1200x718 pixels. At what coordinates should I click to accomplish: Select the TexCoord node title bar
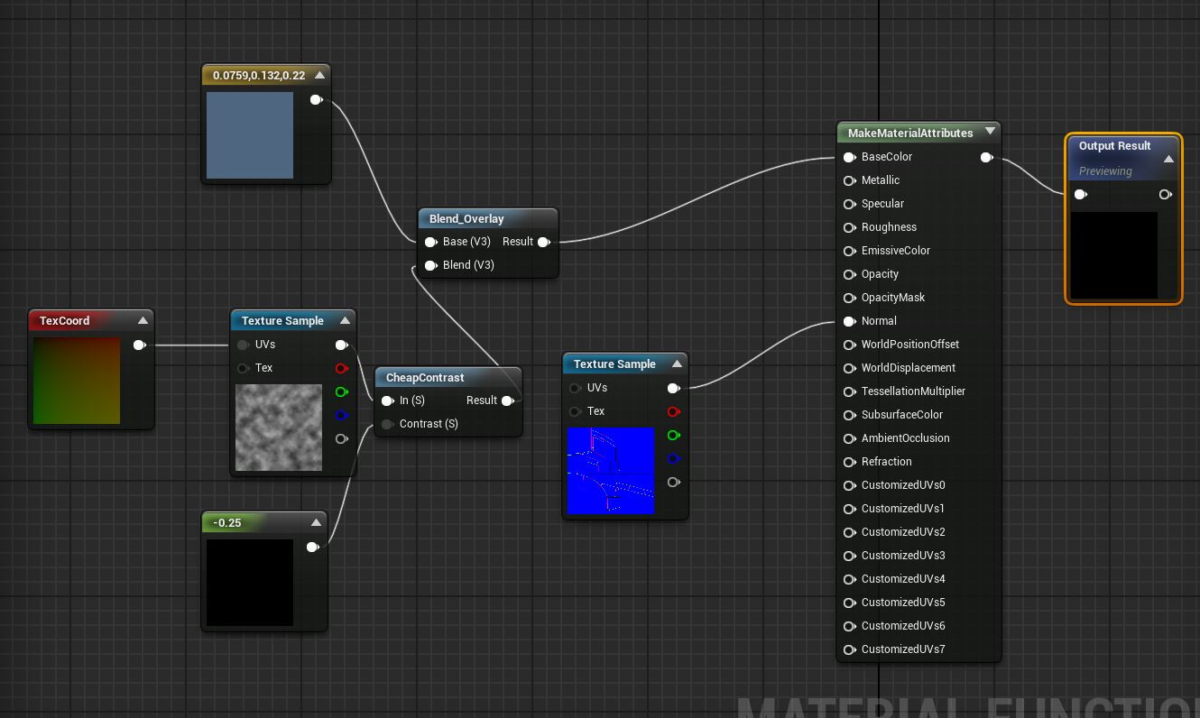click(x=90, y=320)
